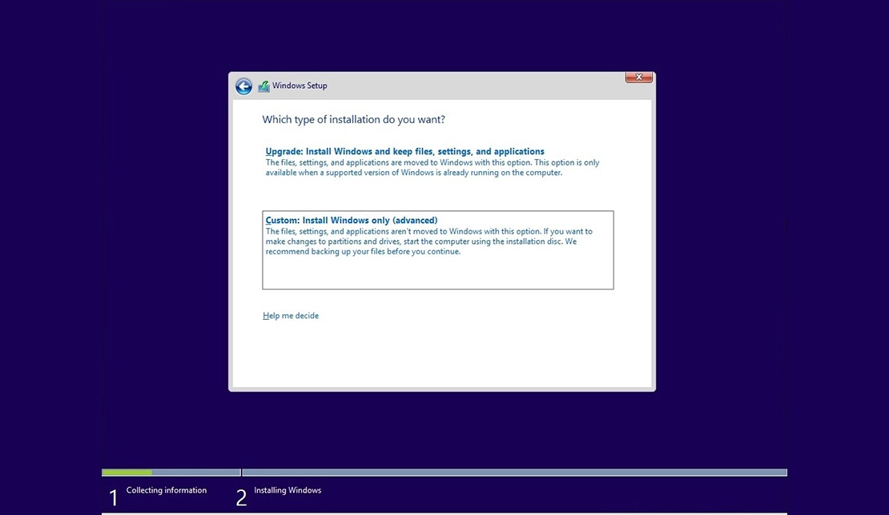Select the Upgrade installation option
Viewport: 889px width, 515px height.
tap(404, 150)
